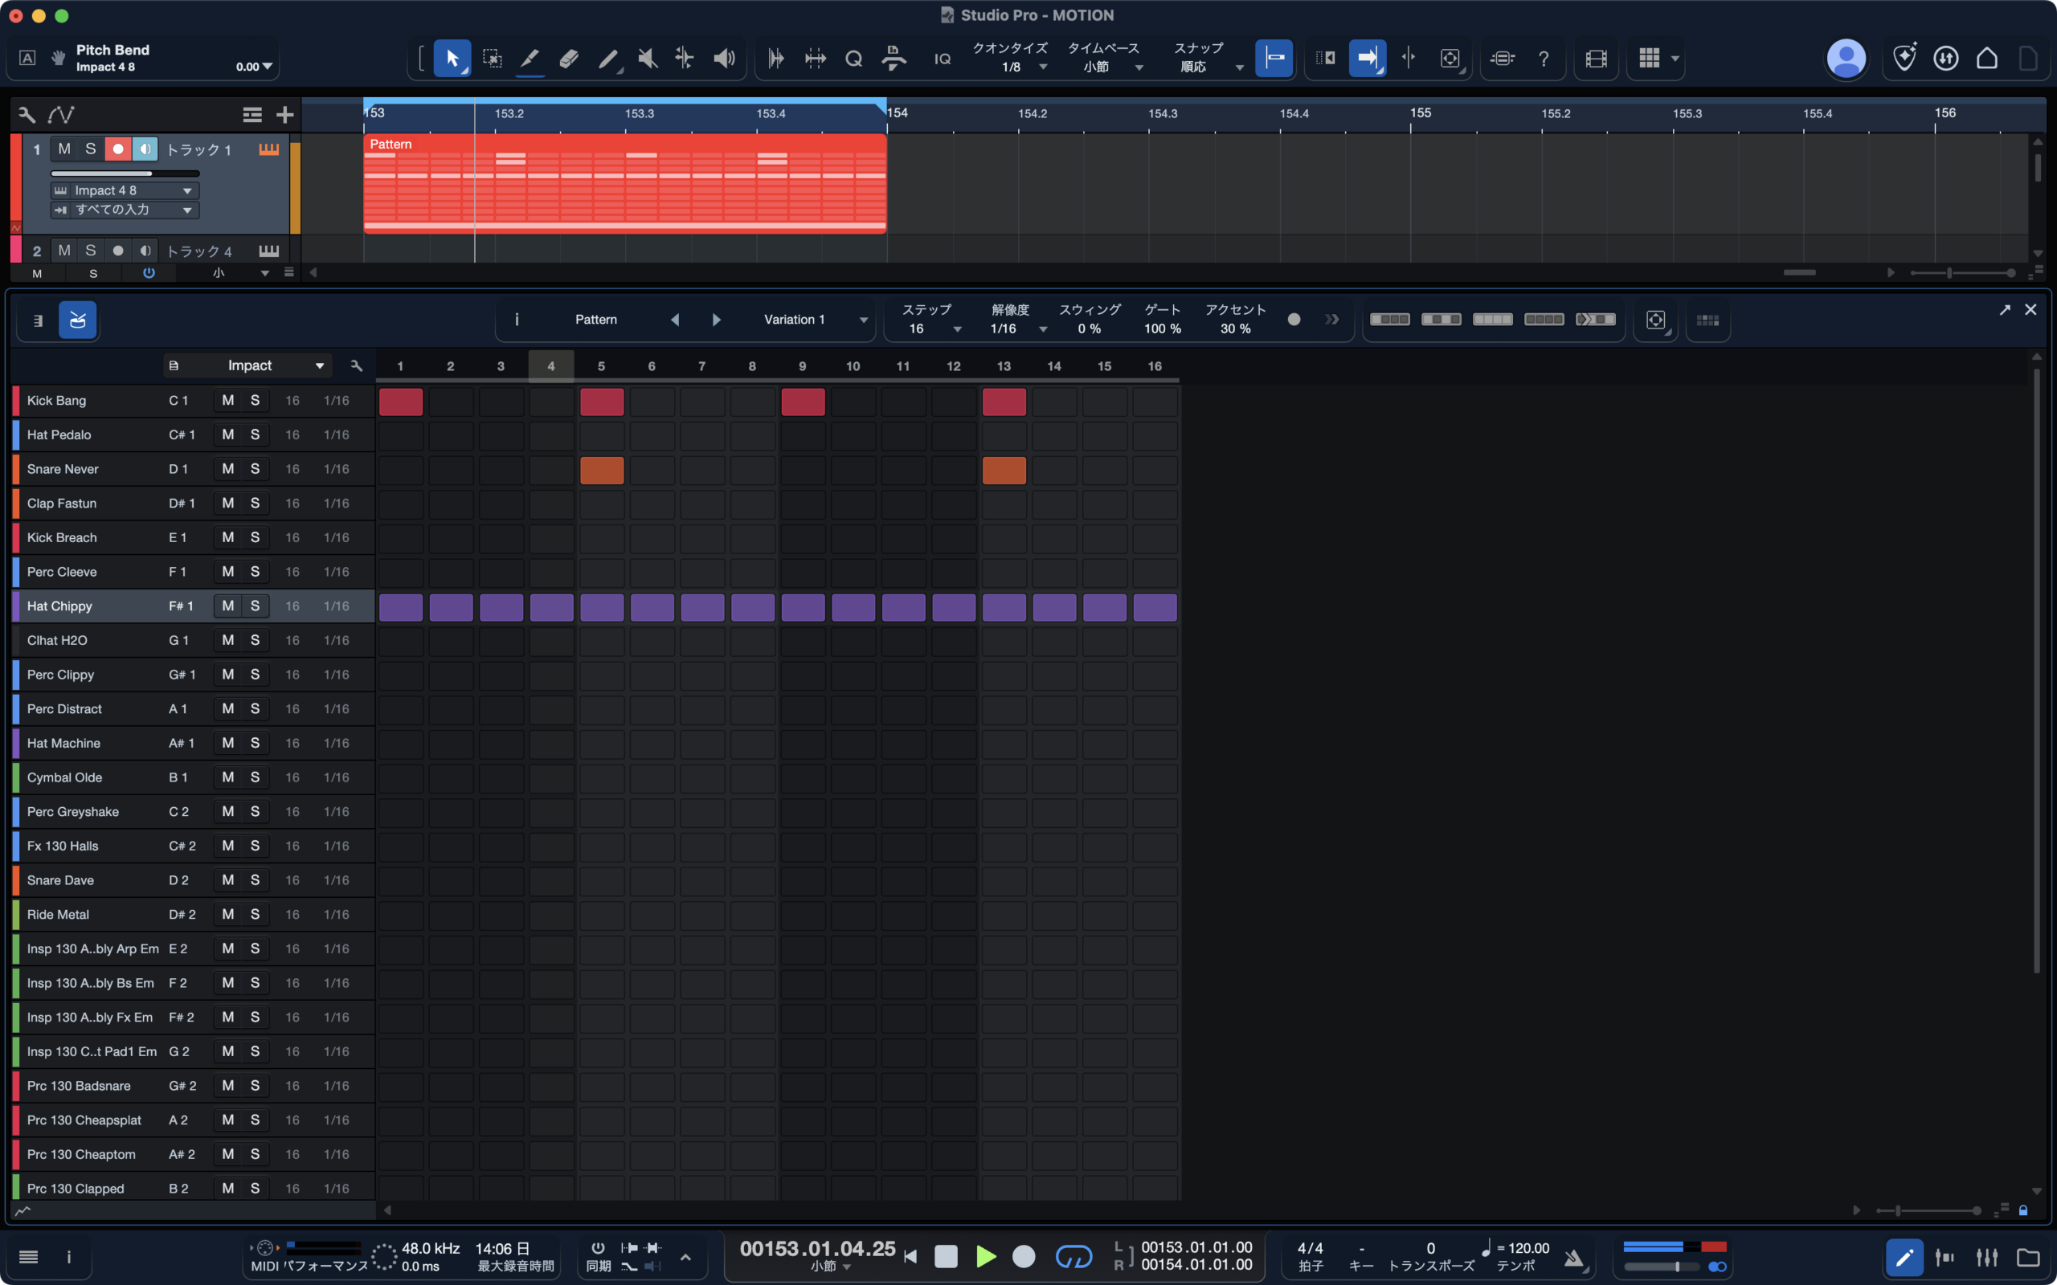2057x1285 pixels.
Task: Go to next pattern arrow
Action: coord(716,320)
